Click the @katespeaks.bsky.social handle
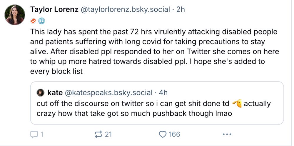The image size is (294, 146). pyautogui.click(x=108, y=92)
